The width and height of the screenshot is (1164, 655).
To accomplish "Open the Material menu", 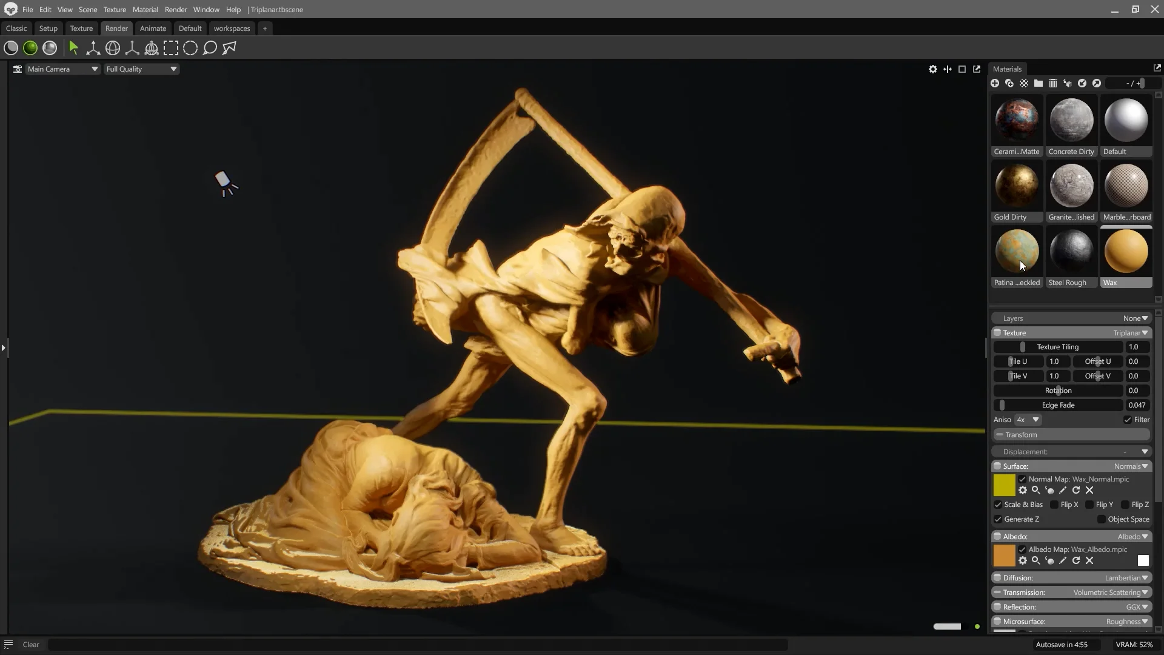I will coord(145,10).
